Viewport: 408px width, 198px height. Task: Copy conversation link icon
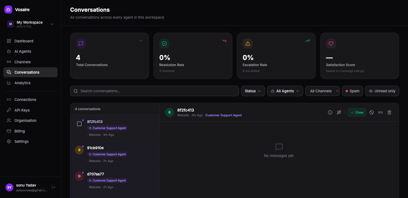coord(380,112)
